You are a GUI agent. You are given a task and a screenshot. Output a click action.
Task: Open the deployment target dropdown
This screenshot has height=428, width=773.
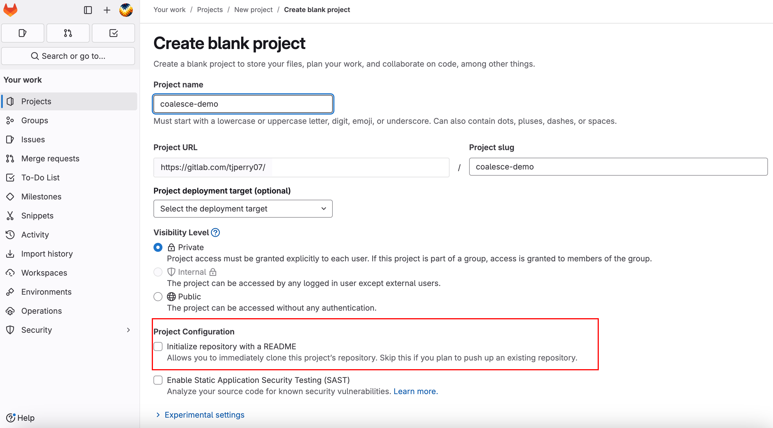pyautogui.click(x=243, y=209)
